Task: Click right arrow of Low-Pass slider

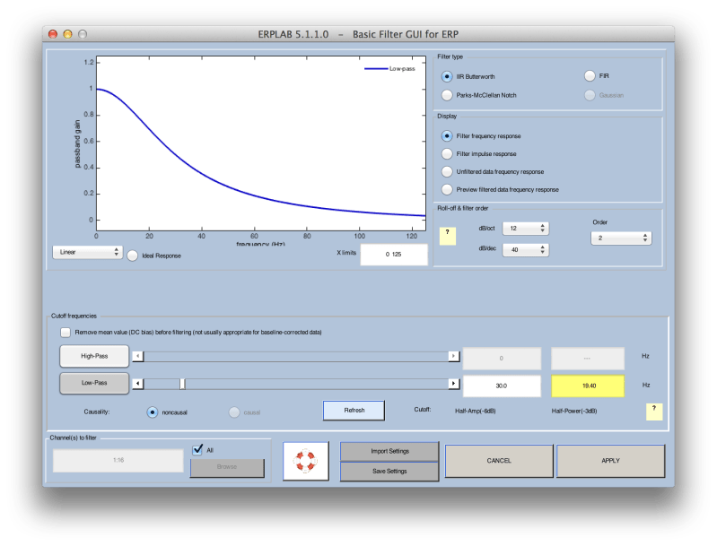Action: pos(453,384)
